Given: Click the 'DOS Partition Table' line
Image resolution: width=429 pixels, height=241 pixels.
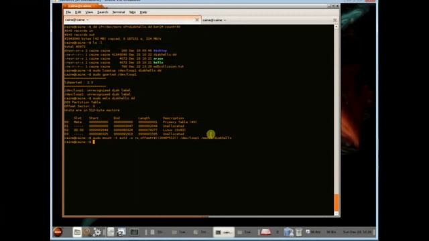Looking at the screenshot, I should [x=82, y=102].
